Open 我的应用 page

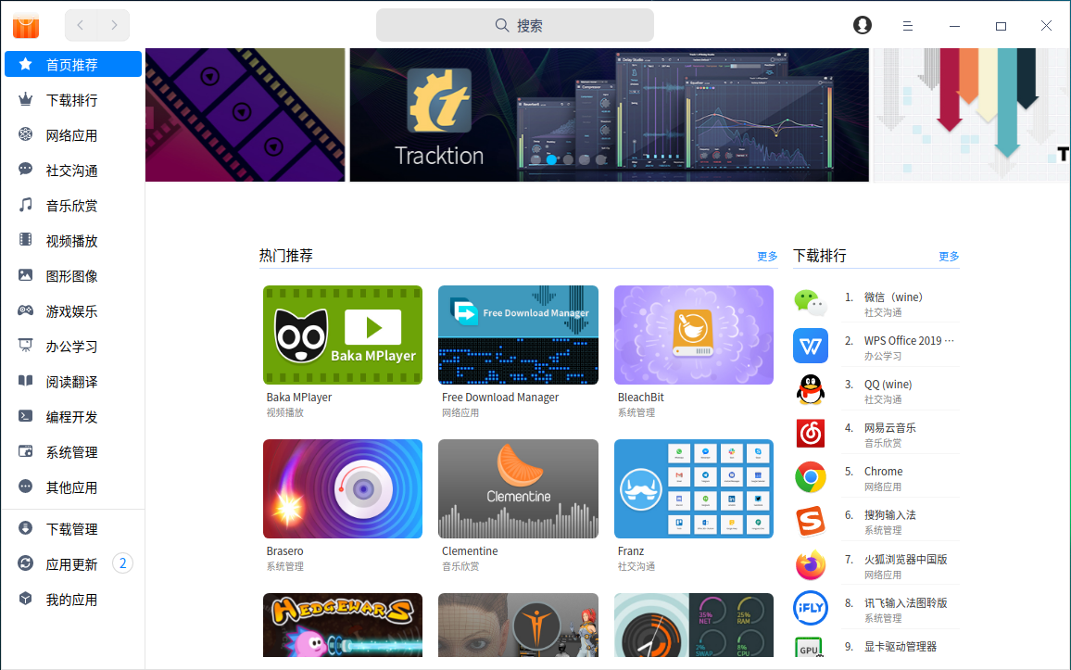(73, 600)
